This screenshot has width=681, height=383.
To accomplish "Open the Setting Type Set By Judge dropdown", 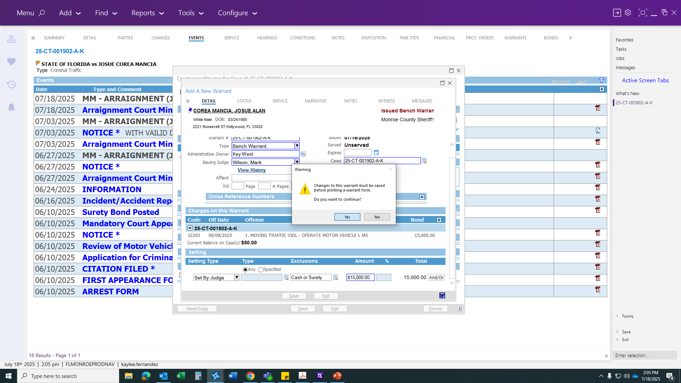I will tap(237, 277).
